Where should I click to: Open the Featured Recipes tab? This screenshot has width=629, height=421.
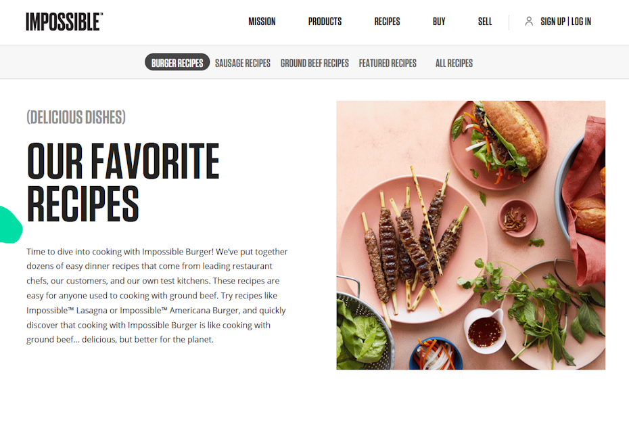point(388,63)
